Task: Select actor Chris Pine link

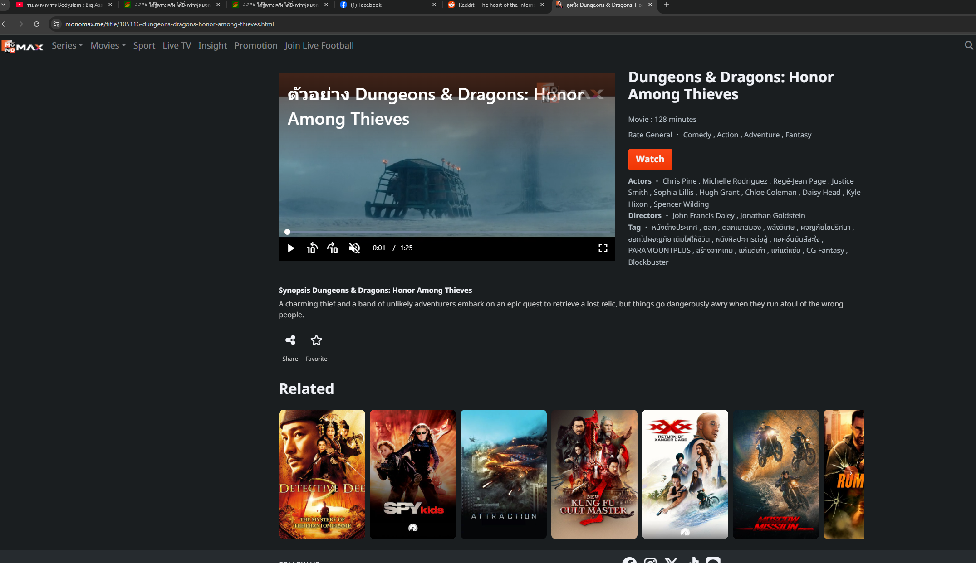Action: 679,181
